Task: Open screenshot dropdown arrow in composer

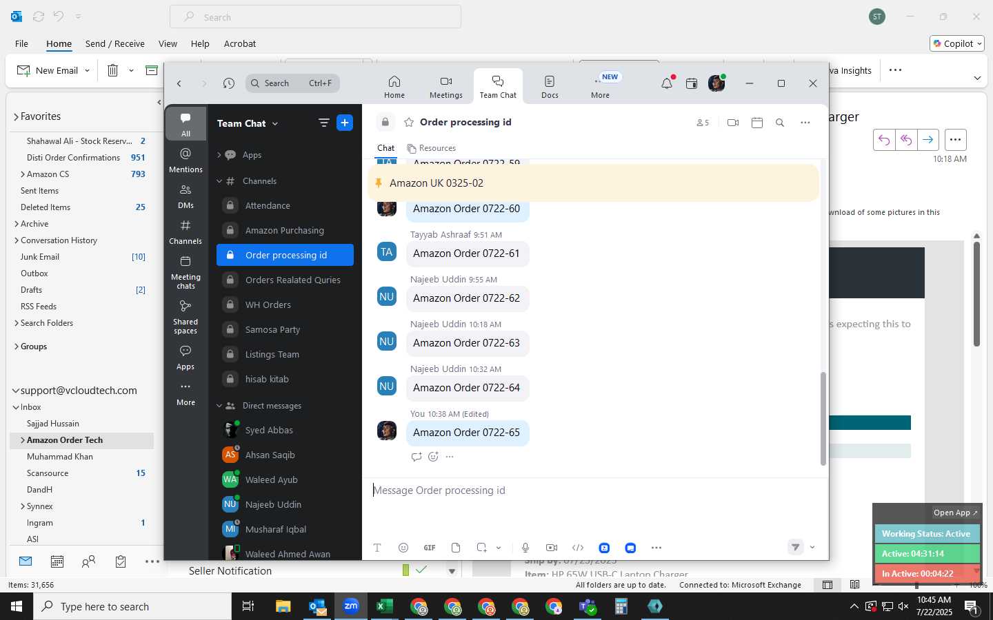Action: click(x=499, y=548)
